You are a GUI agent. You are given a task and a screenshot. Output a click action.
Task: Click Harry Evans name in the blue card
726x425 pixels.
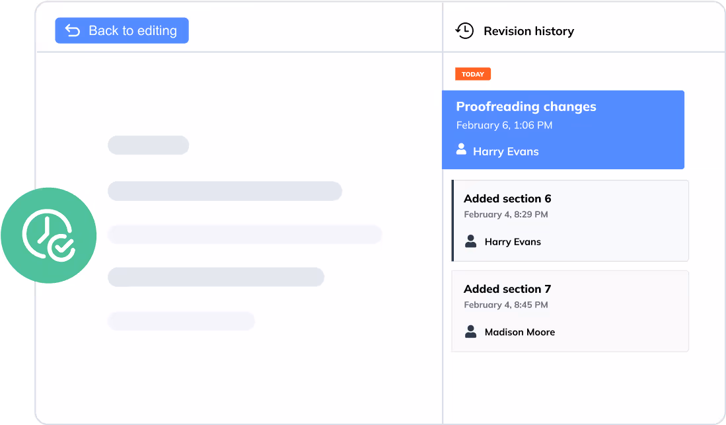click(505, 151)
